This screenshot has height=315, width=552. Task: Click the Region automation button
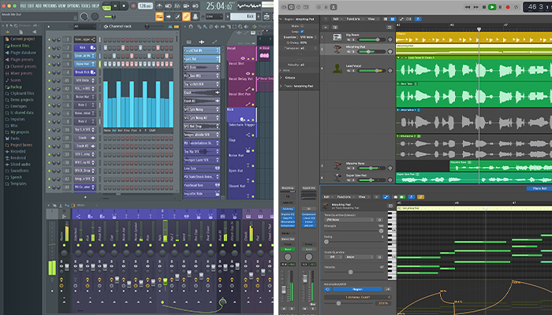coord(357,289)
